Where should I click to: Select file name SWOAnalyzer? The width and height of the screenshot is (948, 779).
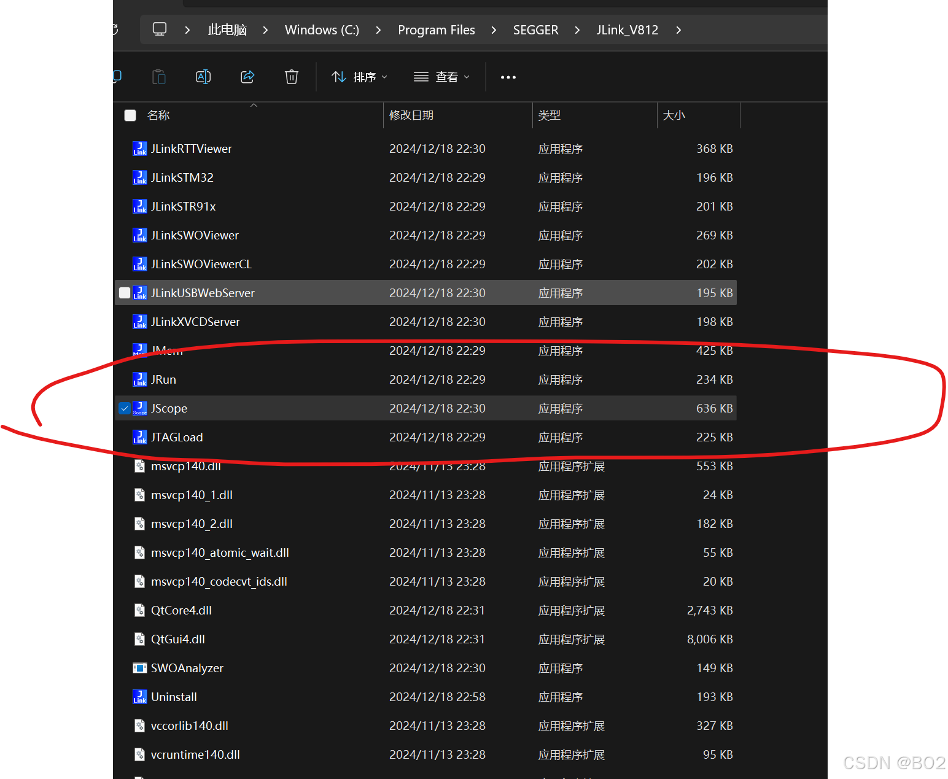coord(187,668)
